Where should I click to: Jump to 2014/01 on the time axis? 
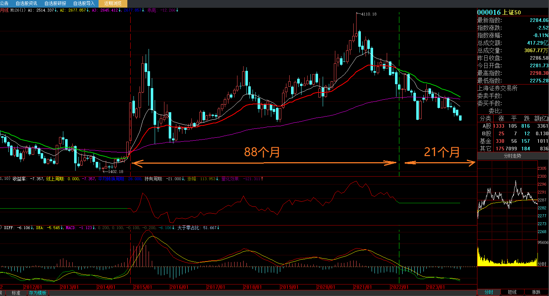106,287
